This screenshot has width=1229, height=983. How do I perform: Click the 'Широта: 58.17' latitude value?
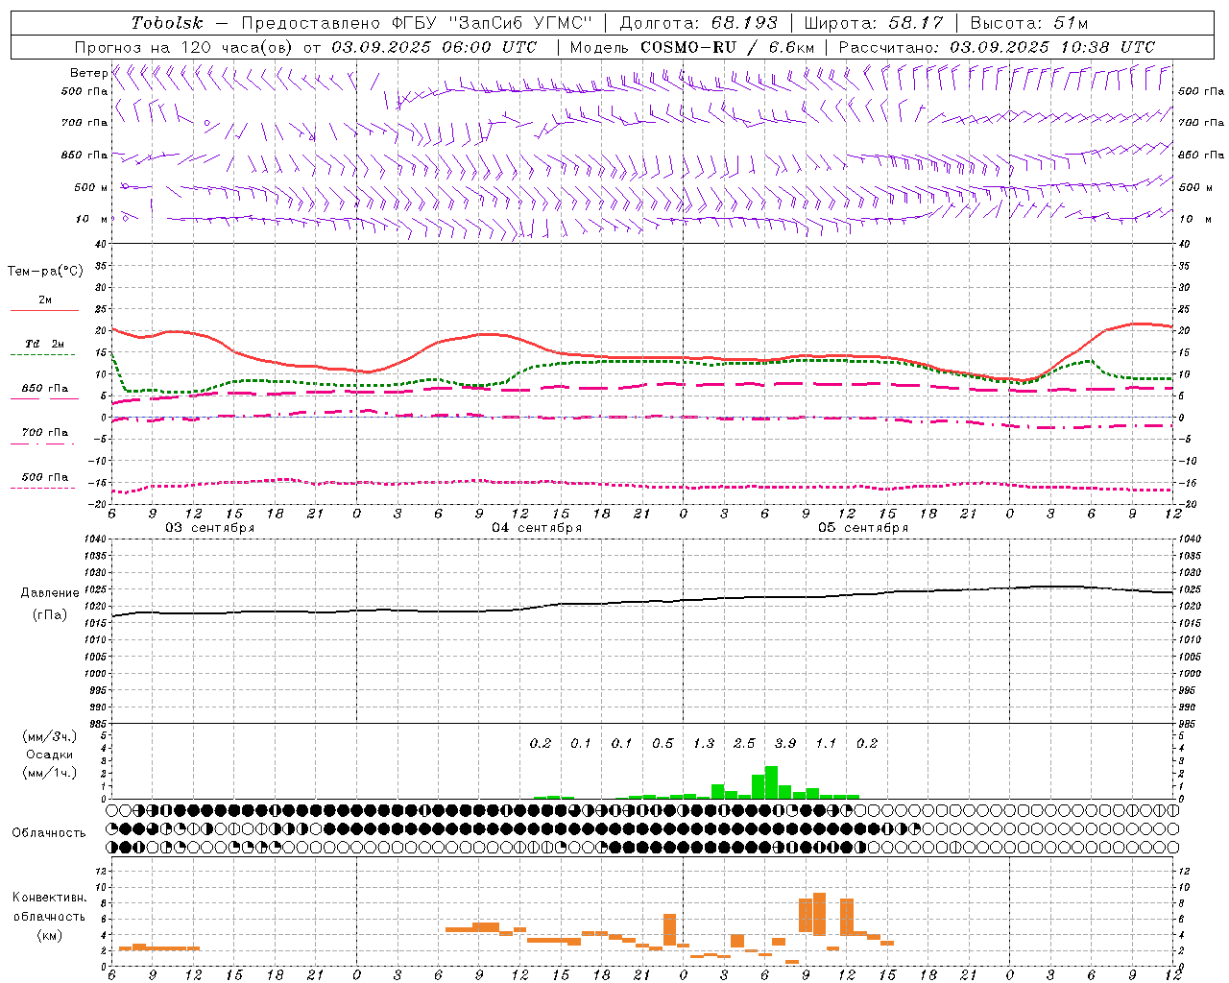(x=874, y=23)
